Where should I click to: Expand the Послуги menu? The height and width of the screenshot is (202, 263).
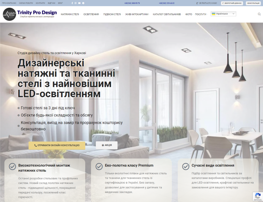tap(201, 14)
